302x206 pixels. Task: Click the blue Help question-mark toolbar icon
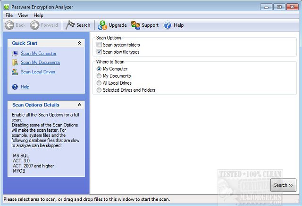[168, 25]
